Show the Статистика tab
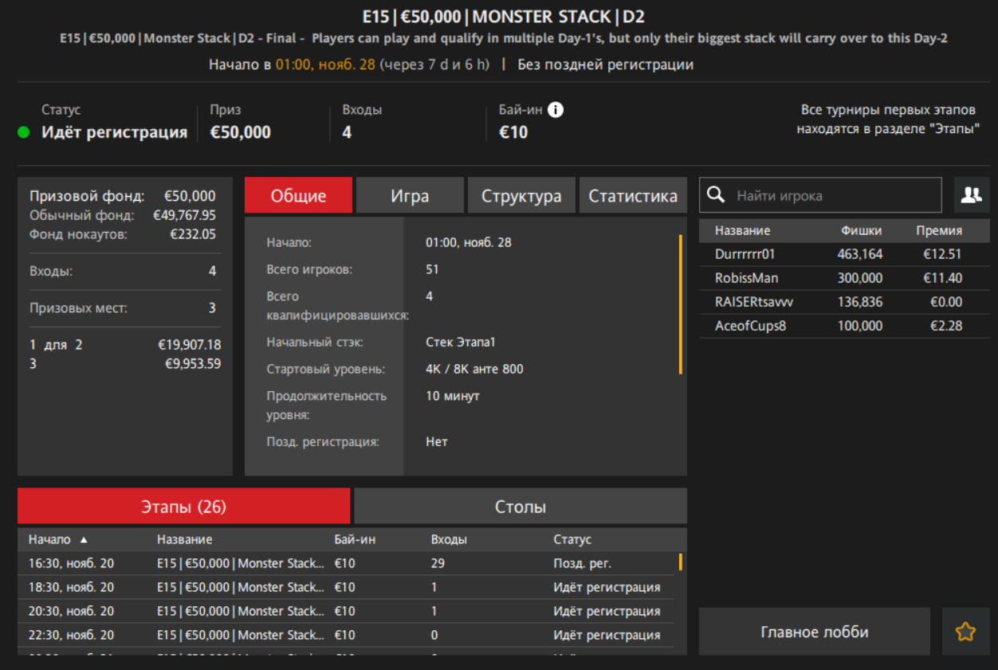Viewport: 998px width, 670px height. click(x=633, y=196)
